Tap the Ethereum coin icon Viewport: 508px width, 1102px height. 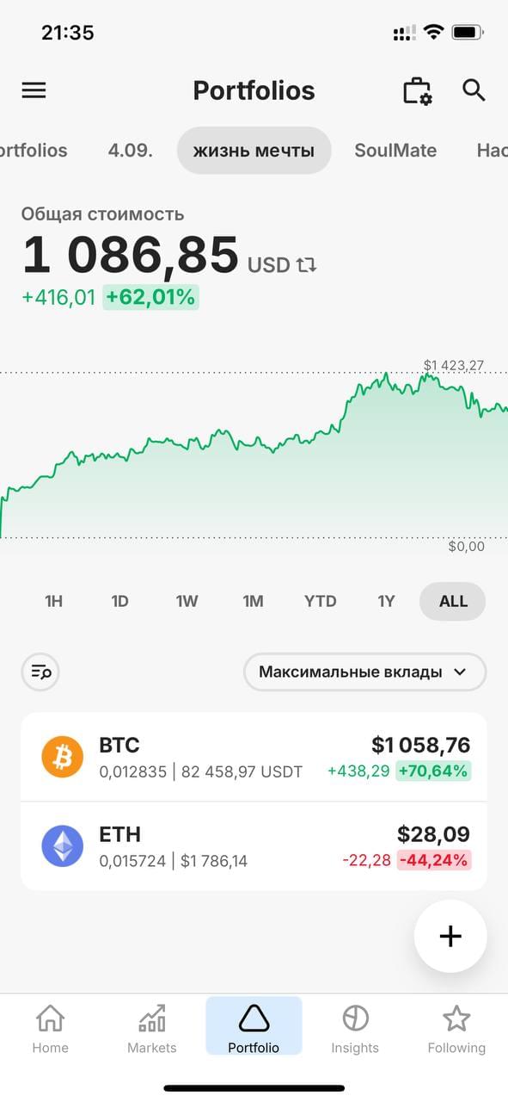point(63,846)
